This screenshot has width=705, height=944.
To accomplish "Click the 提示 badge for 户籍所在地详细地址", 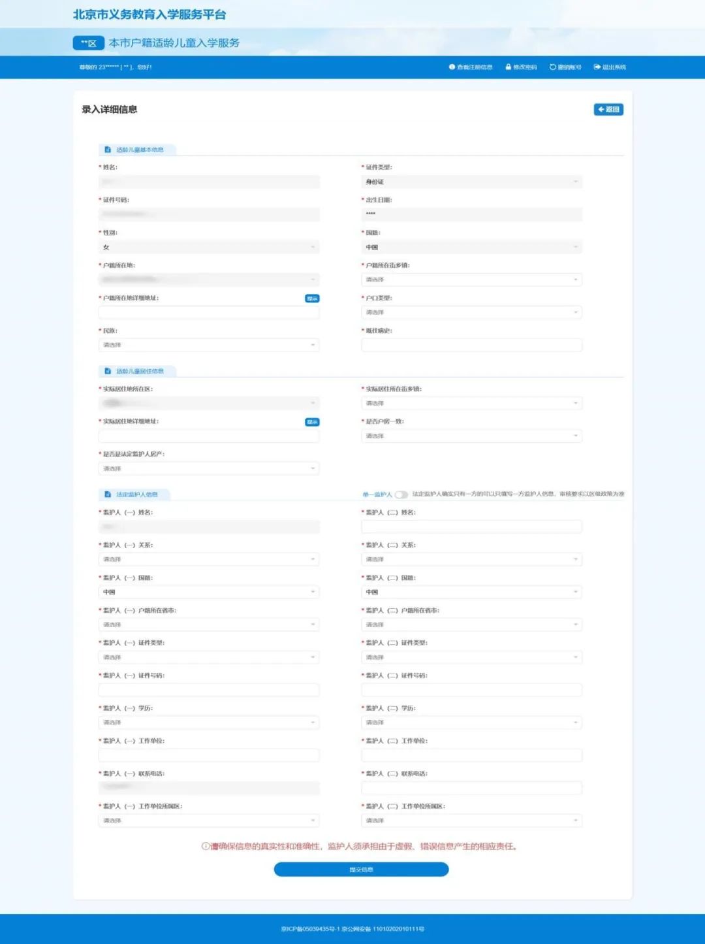I will click(x=312, y=299).
